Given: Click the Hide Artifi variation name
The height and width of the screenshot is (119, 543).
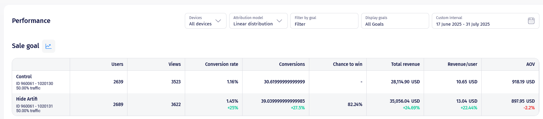Looking at the screenshot, I should 27,99.
